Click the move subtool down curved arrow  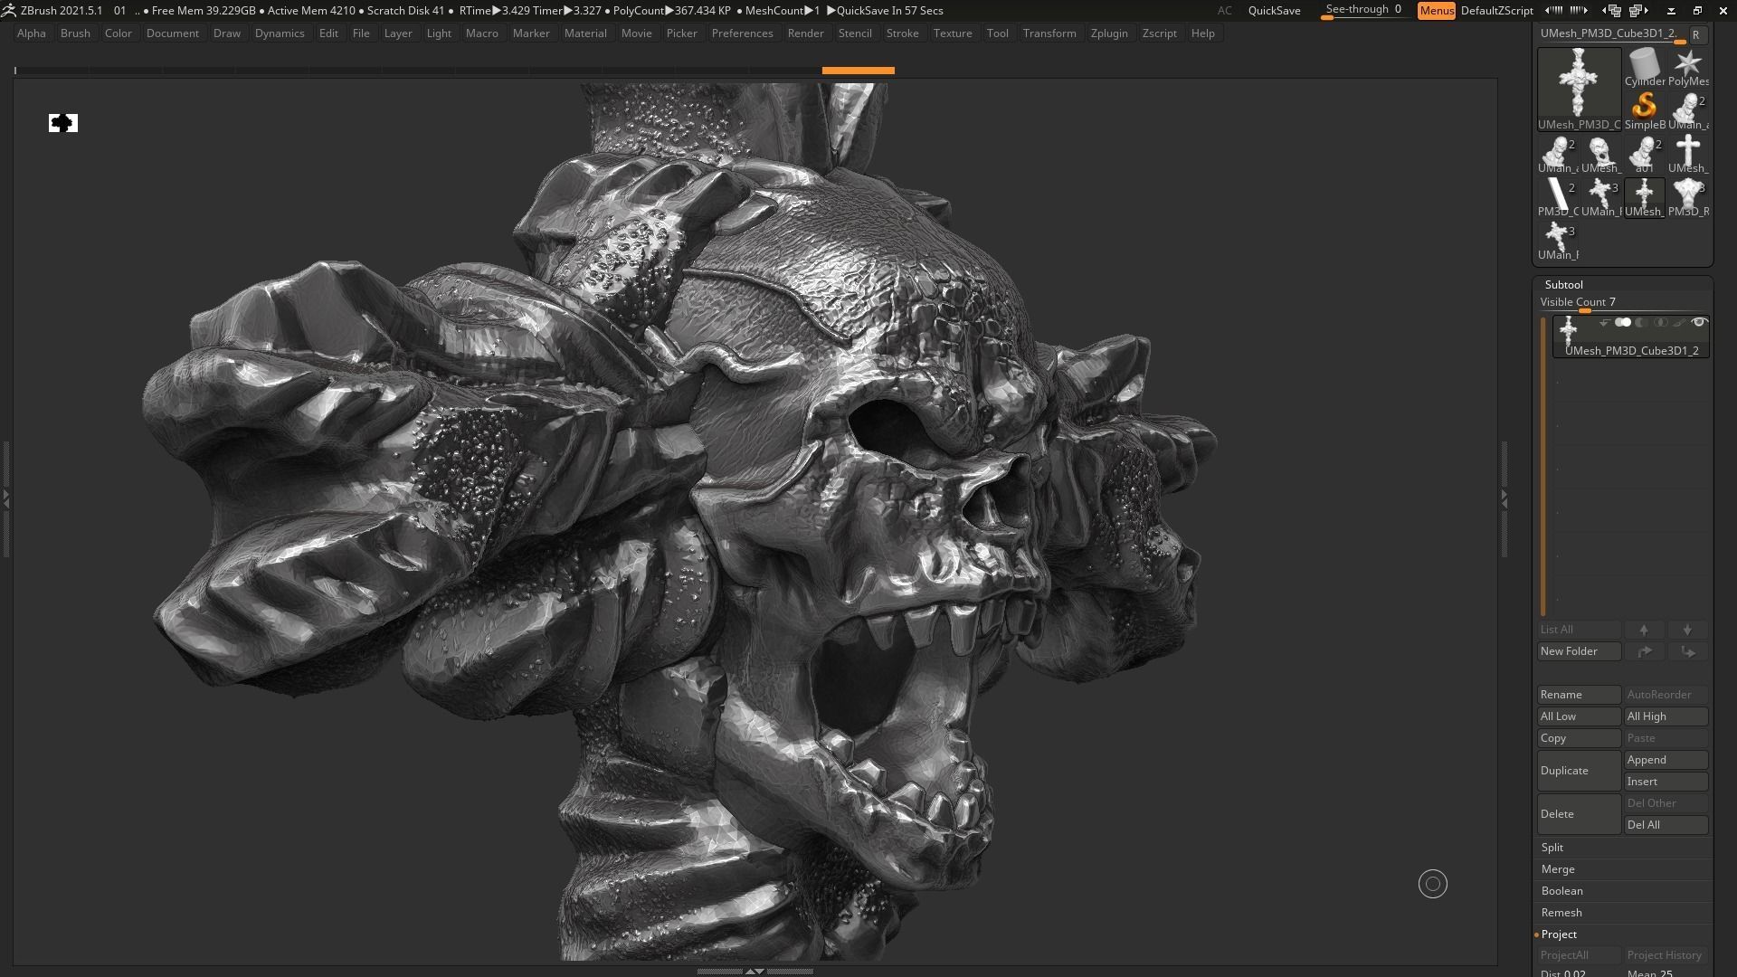[x=1687, y=651]
